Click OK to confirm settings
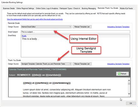Viewport: 138px width, 107px height. (131, 103)
